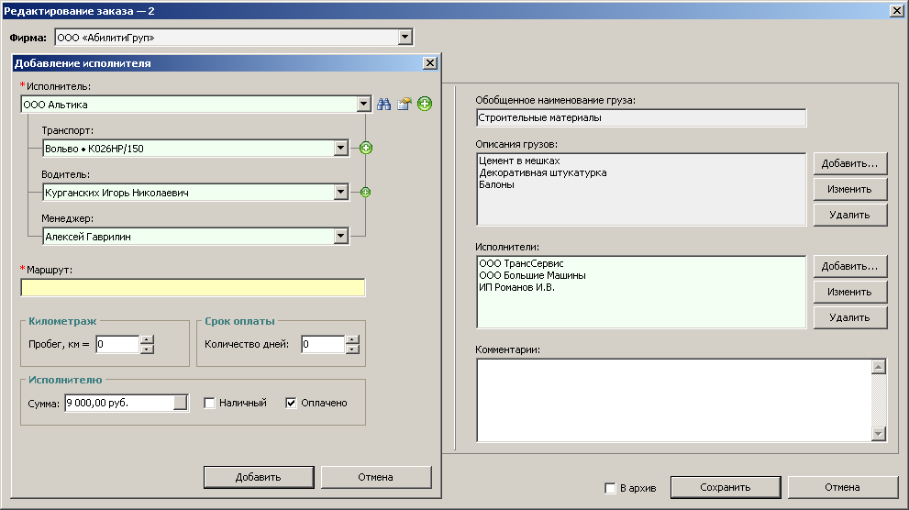Click the edit properties icon for Исполнитель
Image resolution: width=909 pixels, height=510 pixels.
click(x=404, y=105)
